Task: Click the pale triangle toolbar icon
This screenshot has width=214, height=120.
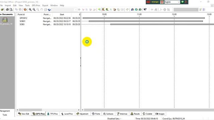Action: [111, 10]
